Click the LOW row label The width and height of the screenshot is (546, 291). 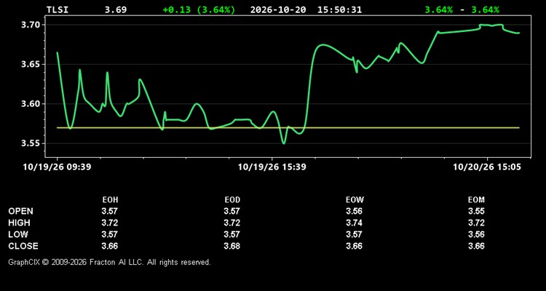click(x=18, y=234)
